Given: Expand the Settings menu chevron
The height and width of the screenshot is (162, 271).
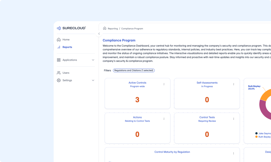Looking at the screenshot, I should point(93,80).
